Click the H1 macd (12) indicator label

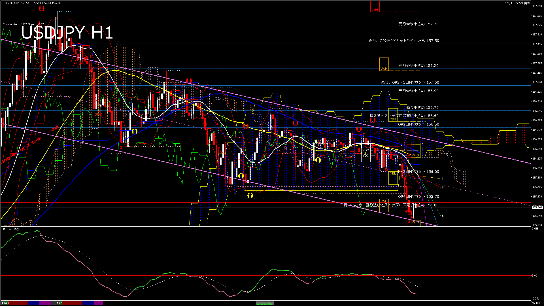pyautogui.click(x=10, y=229)
